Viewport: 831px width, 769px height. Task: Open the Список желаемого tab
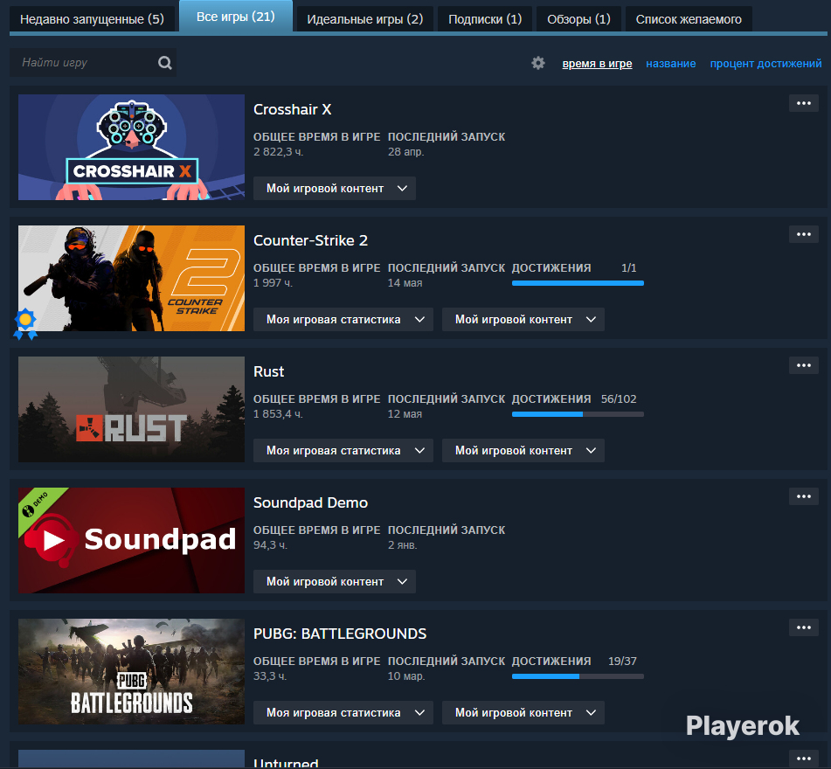click(689, 19)
